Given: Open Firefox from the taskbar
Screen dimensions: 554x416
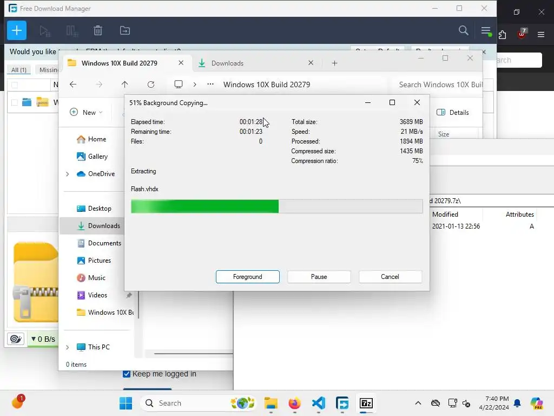Looking at the screenshot, I should click(x=295, y=403).
